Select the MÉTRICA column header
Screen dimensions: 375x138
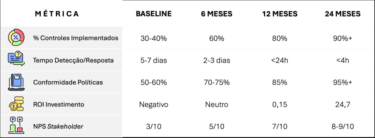57,14
